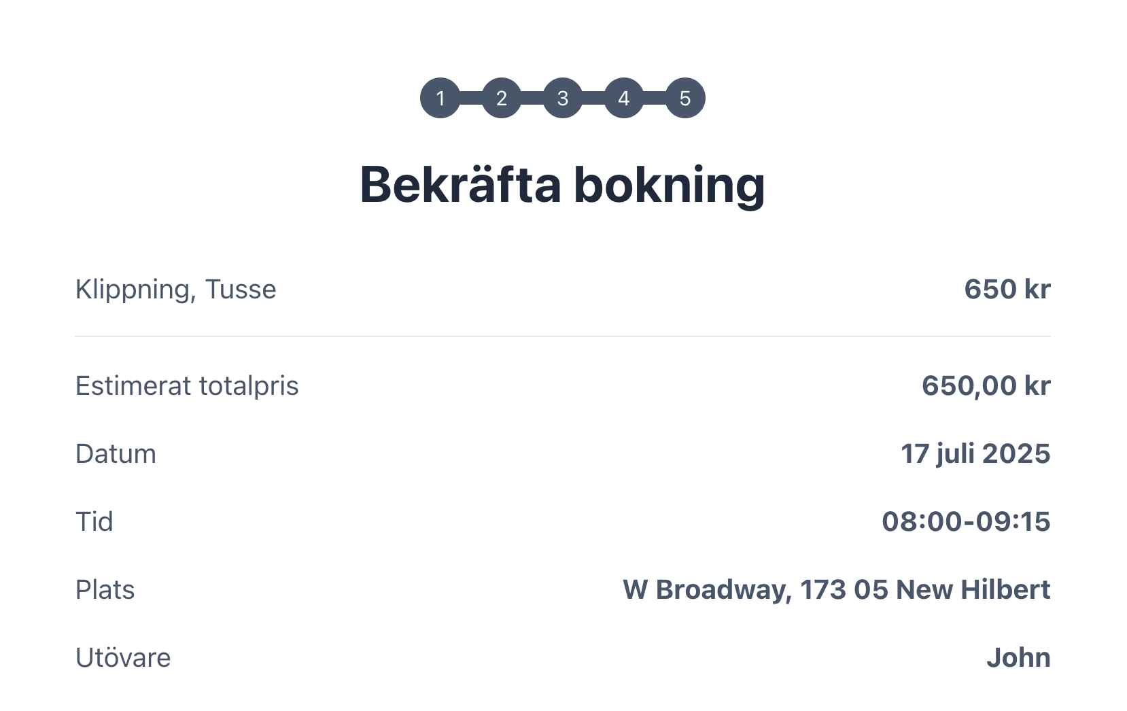Click the 'Tid' label

pos(94,521)
